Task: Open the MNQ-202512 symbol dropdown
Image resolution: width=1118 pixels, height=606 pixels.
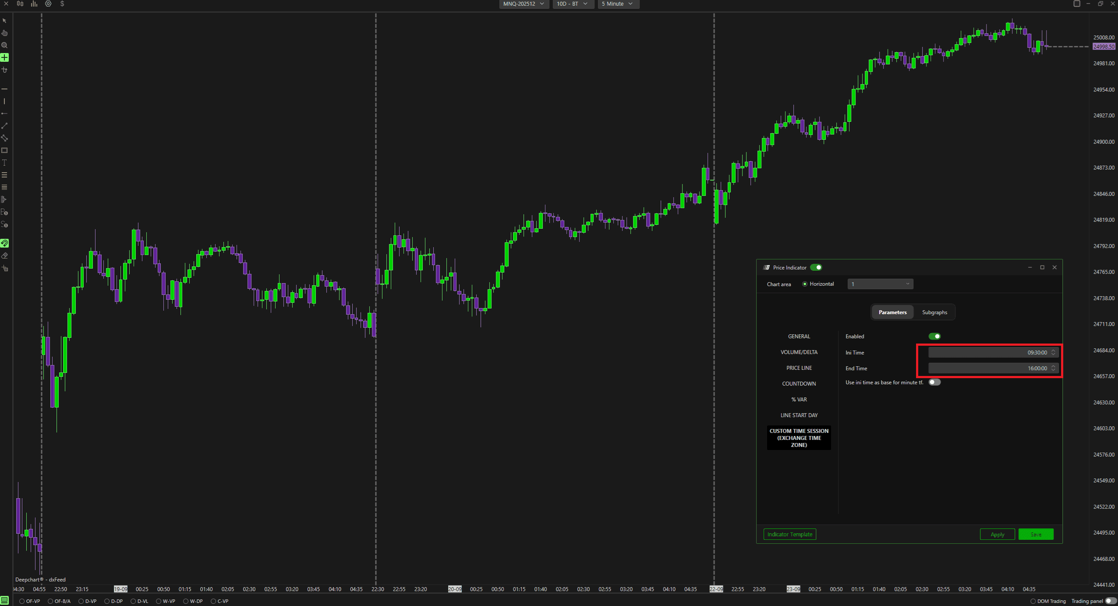Action: 524,4
